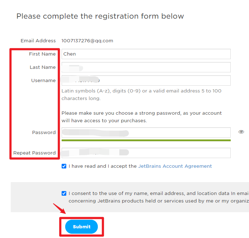Screen dimensions: 249x238
Task: Select the Username text field
Action: [x=146, y=80]
